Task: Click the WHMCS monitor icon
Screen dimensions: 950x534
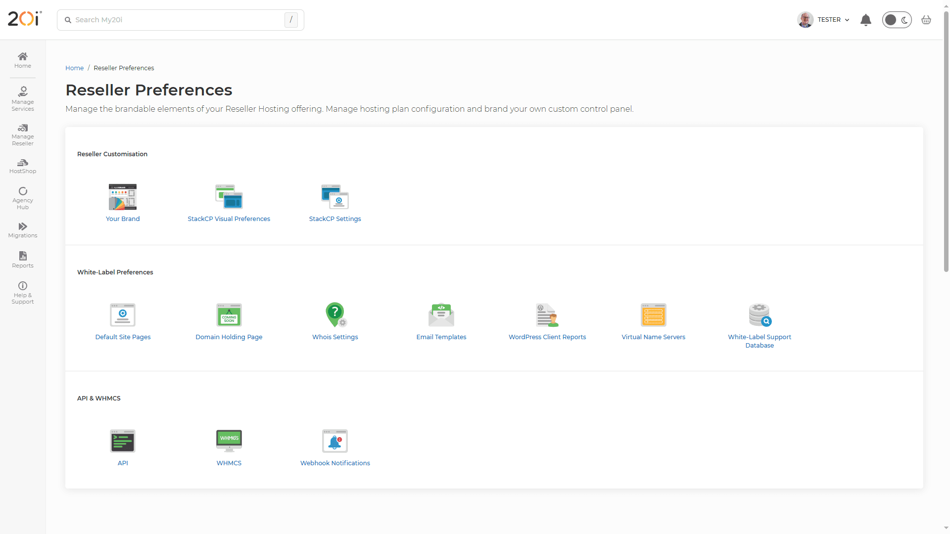Action: (x=229, y=441)
